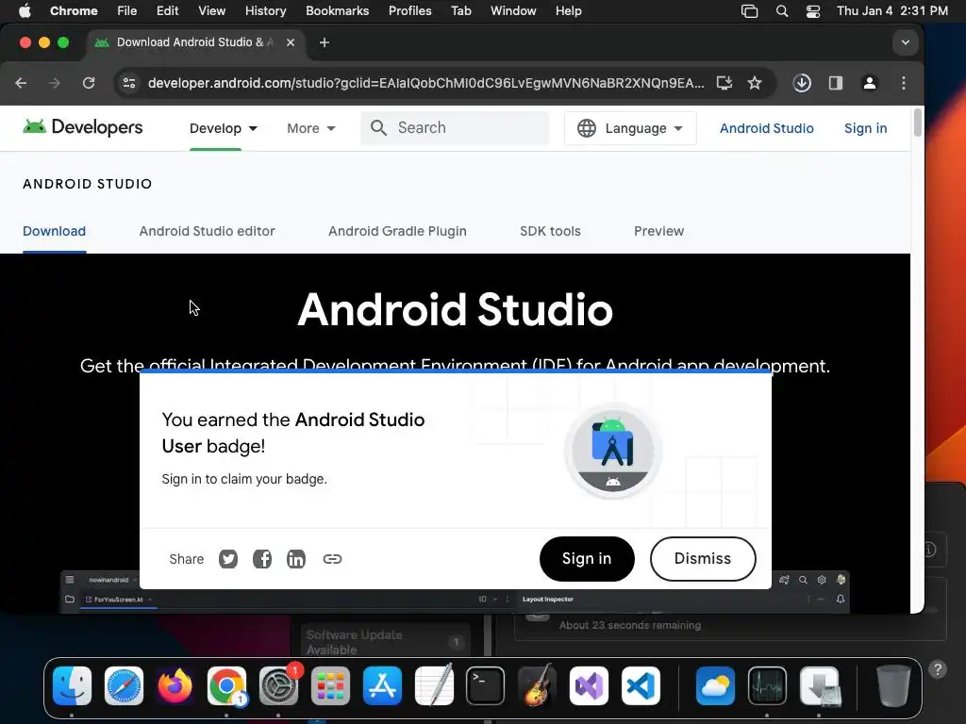
Task: Open the File menu
Action: tap(127, 10)
